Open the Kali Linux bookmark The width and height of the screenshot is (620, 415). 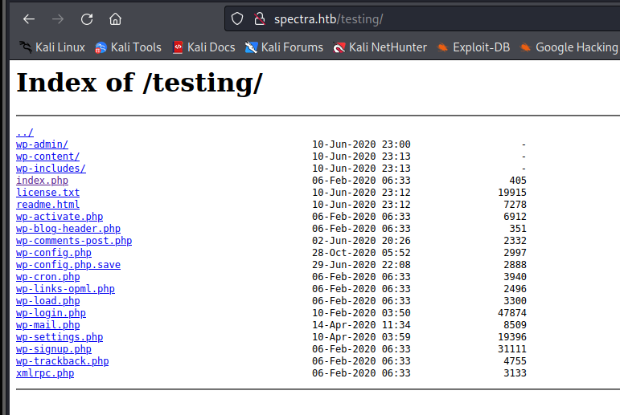tap(52, 47)
